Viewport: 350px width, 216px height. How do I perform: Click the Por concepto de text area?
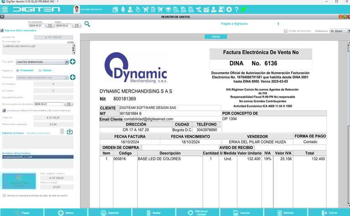(37, 49)
